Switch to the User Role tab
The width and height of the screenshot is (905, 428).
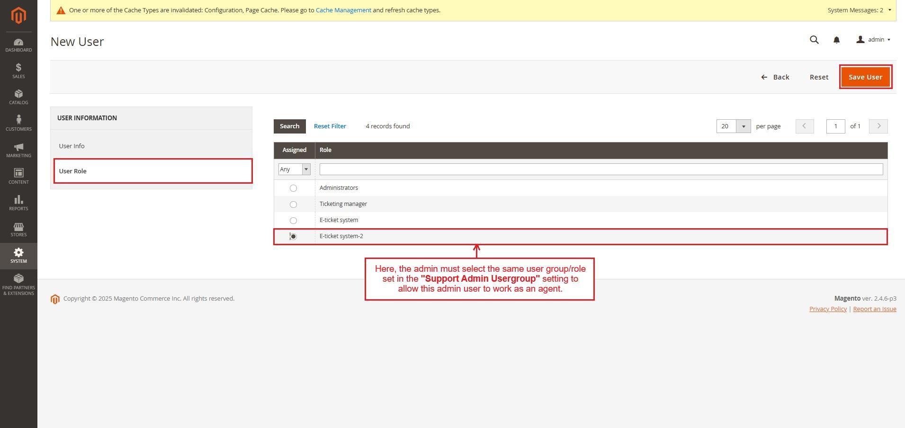coord(152,171)
